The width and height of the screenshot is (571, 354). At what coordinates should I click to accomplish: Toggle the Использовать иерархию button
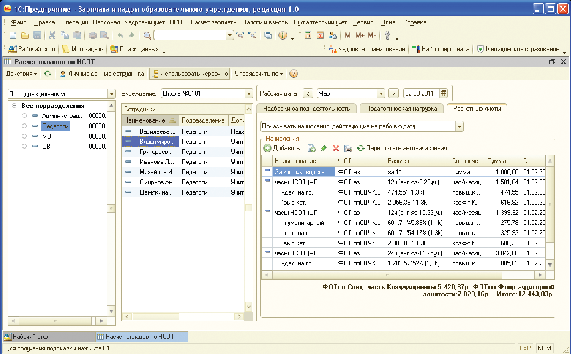[x=190, y=74]
